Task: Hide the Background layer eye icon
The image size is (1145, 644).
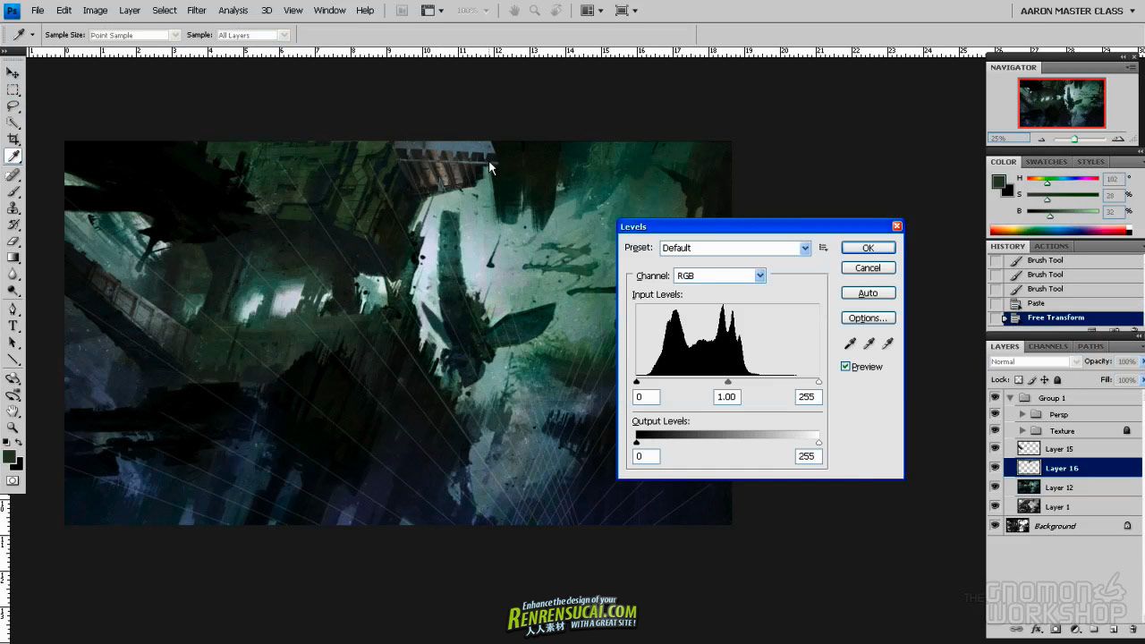Action: tap(995, 526)
